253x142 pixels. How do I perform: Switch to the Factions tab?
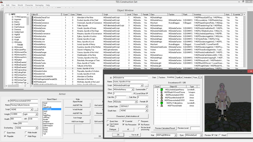pos(162,78)
